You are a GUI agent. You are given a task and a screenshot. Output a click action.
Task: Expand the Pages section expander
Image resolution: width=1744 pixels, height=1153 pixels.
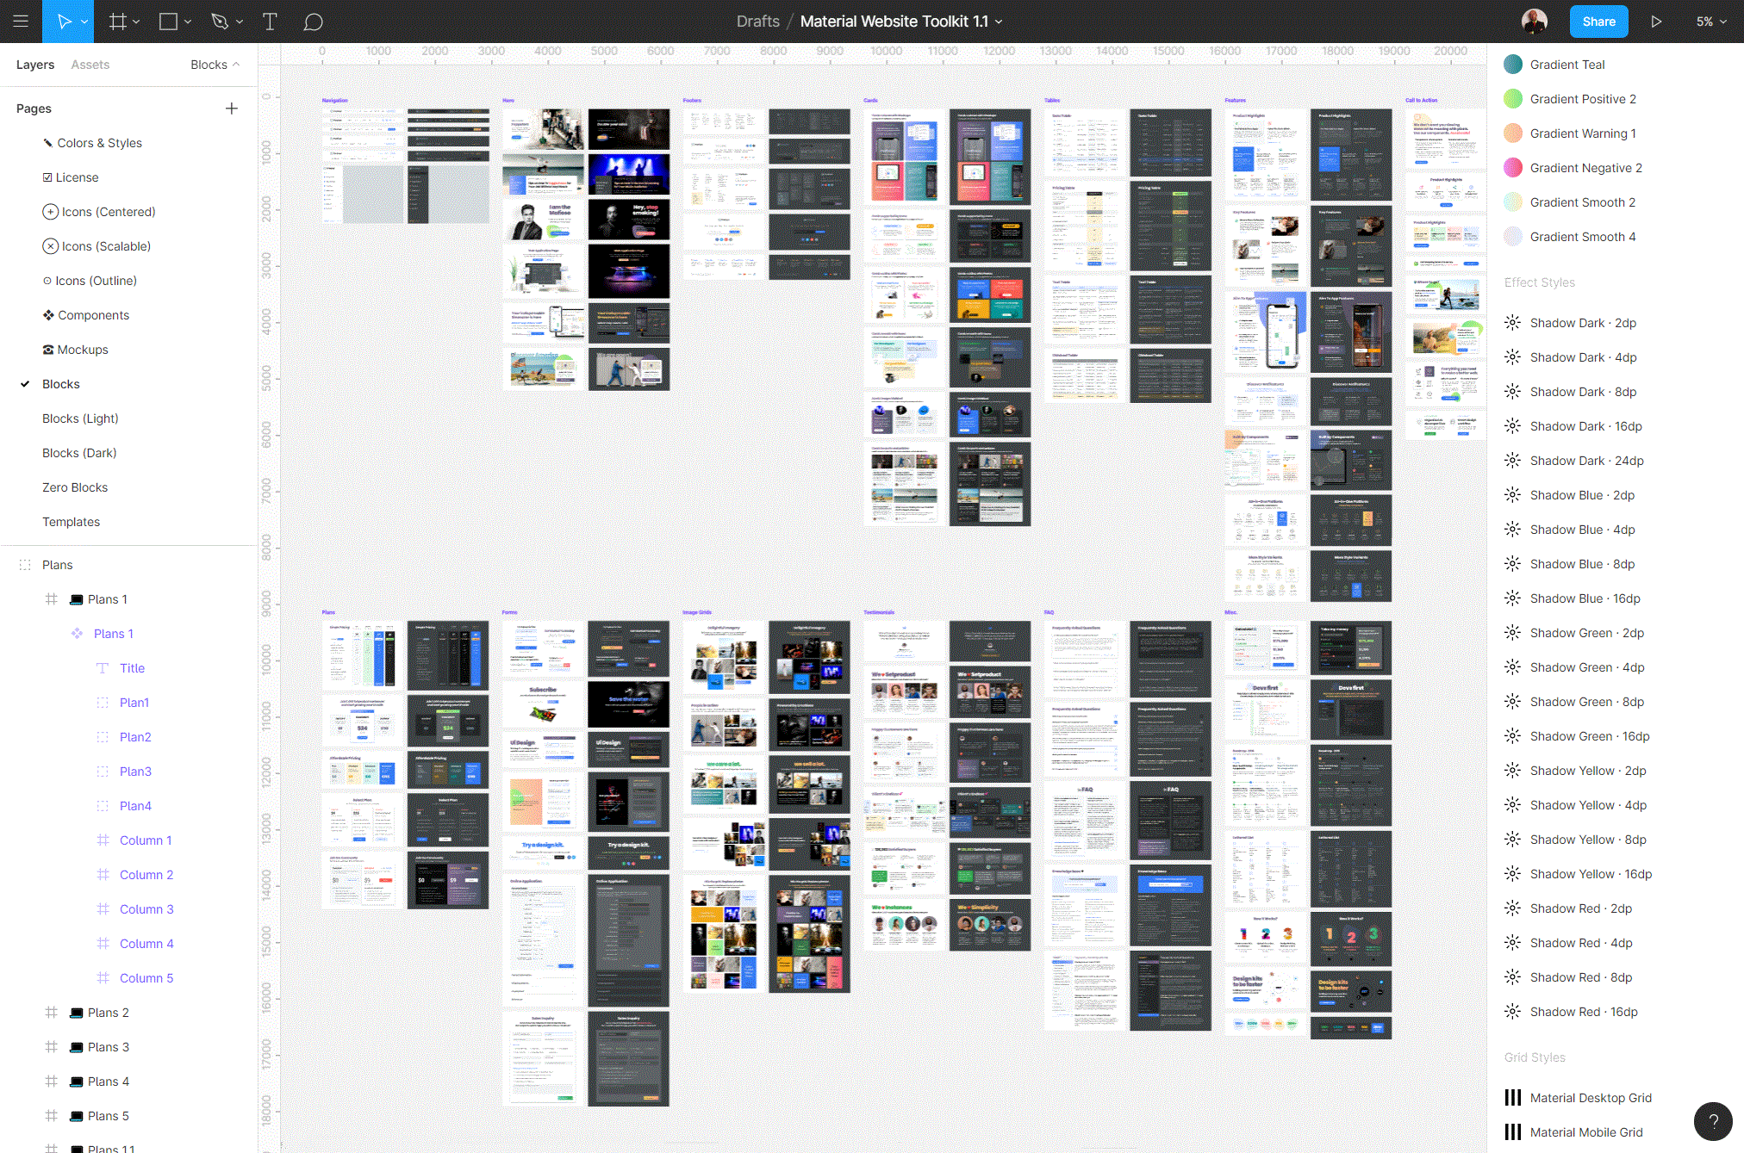click(x=34, y=108)
